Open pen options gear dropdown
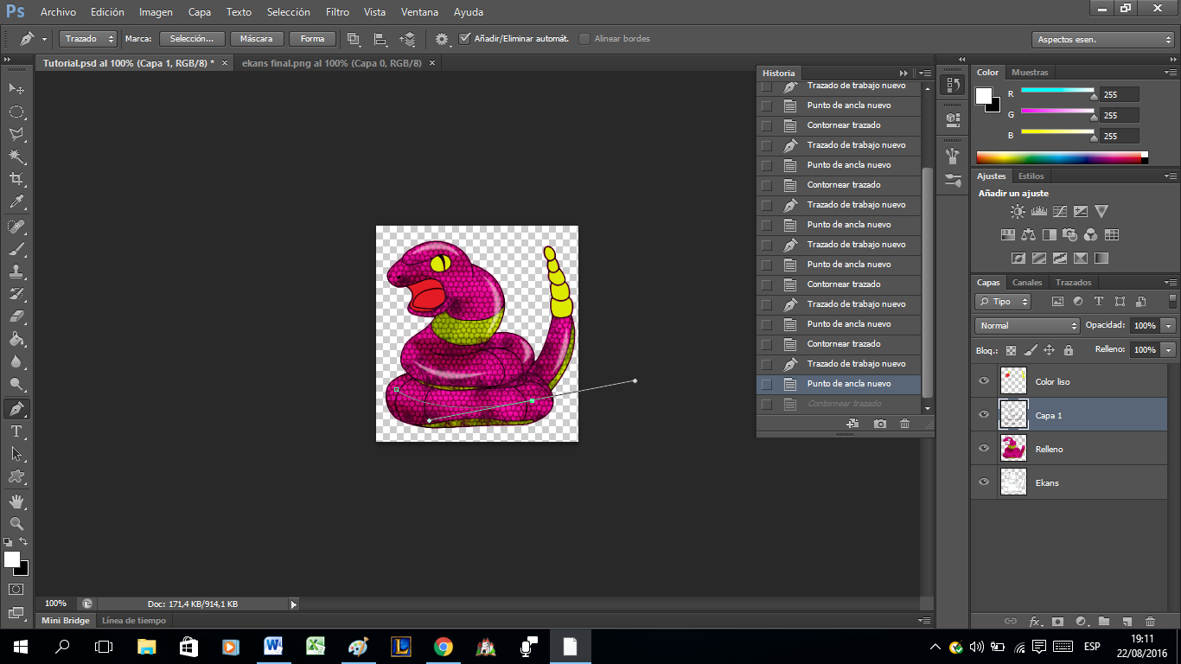The image size is (1181, 664). pos(444,39)
